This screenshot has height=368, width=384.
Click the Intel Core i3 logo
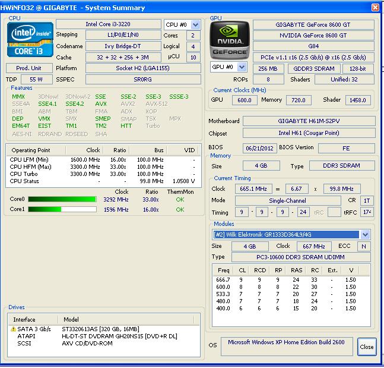coord(30,40)
